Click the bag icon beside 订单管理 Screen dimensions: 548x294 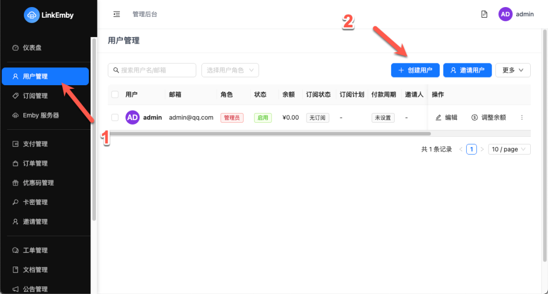click(x=15, y=163)
